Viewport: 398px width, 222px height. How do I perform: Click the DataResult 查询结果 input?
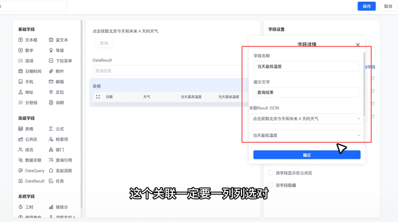tap(171, 71)
